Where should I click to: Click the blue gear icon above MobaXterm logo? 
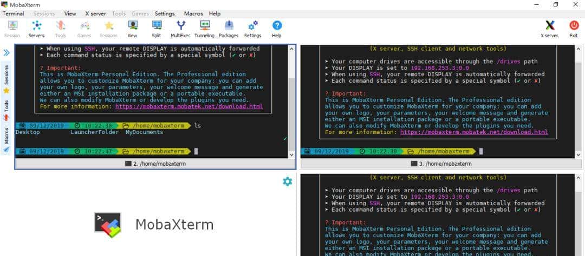pos(287,181)
